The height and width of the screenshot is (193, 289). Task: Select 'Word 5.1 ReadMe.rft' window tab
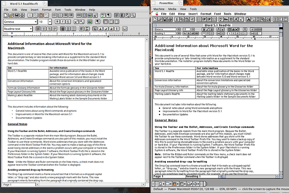(24, 4)
